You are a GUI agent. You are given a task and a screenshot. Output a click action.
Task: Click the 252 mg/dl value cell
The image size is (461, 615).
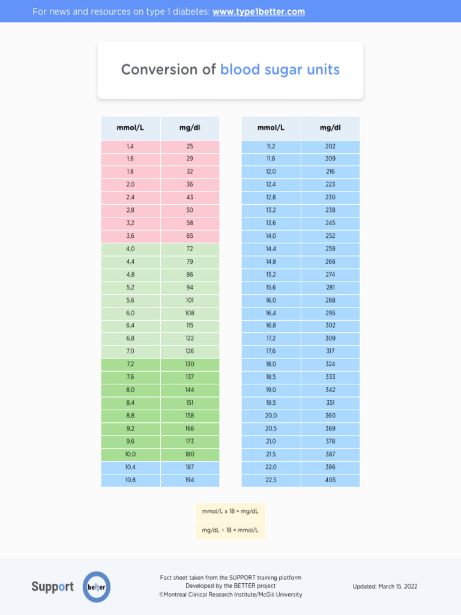coord(330,236)
